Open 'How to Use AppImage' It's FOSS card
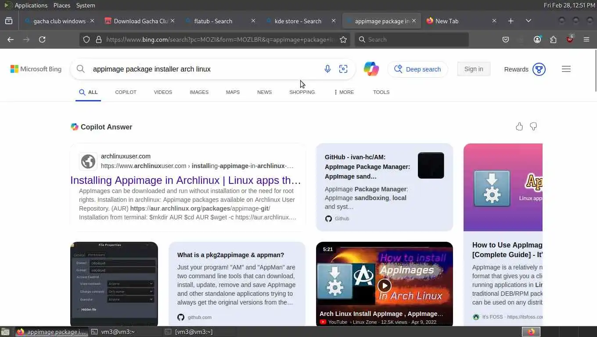597x337 pixels. click(x=503, y=235)
